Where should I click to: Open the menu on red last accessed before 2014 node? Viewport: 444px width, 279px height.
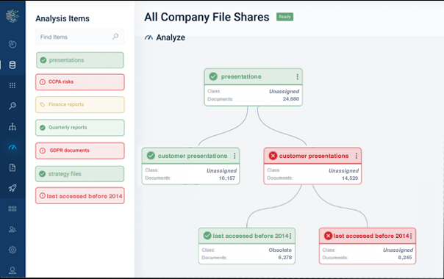tap(411, 236)
